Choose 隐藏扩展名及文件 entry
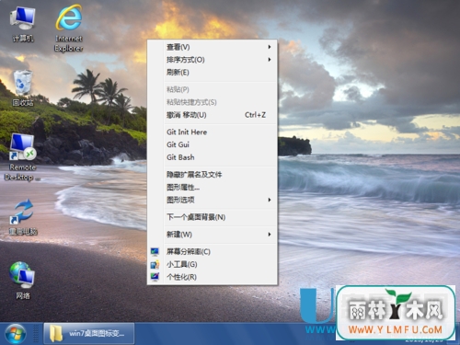Screen dimensions: 460x345 (213, 175)
